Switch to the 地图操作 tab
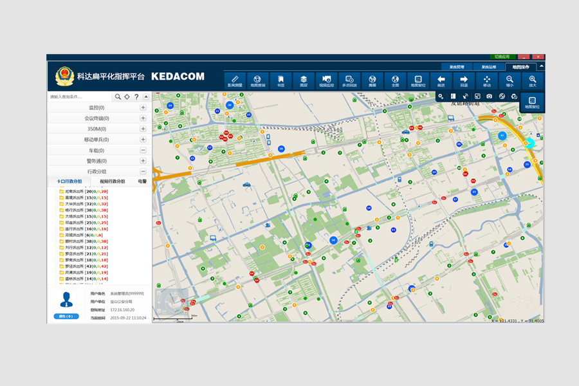 pyautogui.click(x=520, y=67)
